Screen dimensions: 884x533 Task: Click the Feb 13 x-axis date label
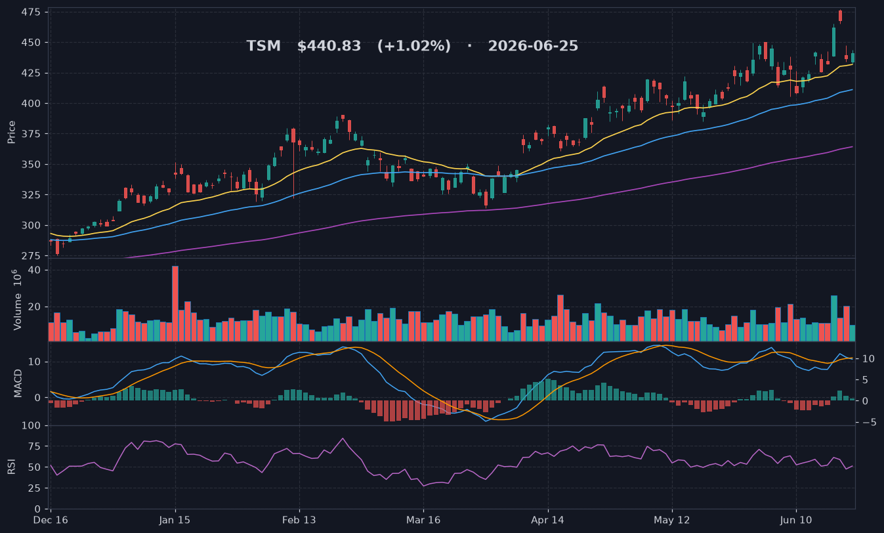(x=299, y=520)
